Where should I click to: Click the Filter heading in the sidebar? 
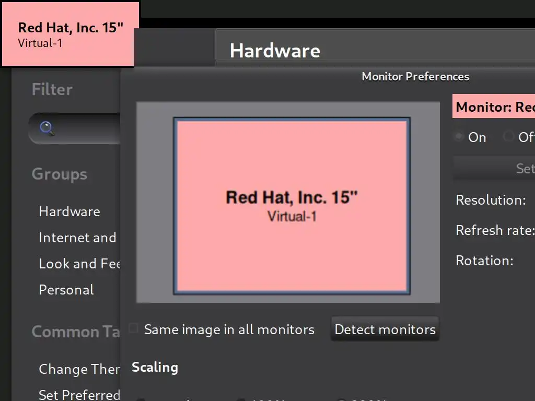click(52, 89)
